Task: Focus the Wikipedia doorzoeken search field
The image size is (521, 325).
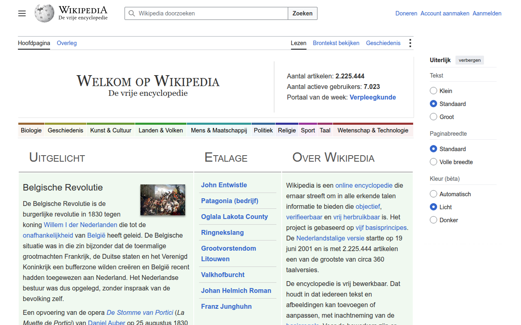Action: pyautogui.click(x=206, y=13)
